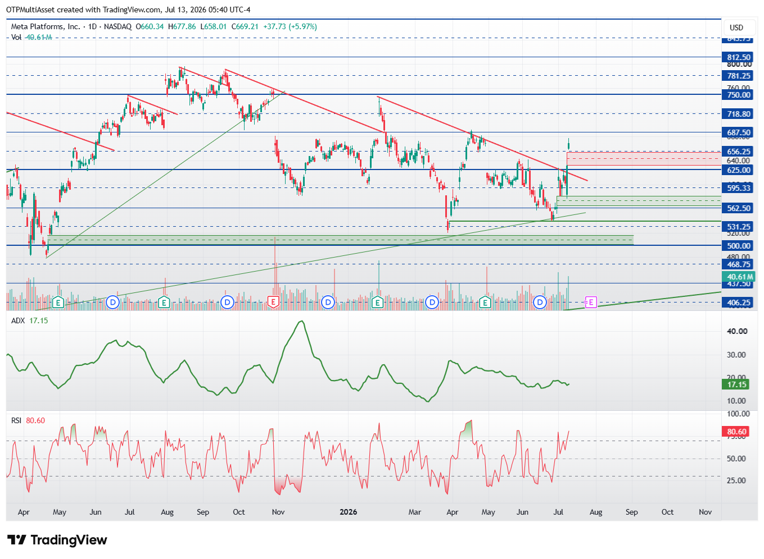The height and width of the screenshot is (559, 764).
Task: Click the 40.61 M volume axis tag
Action: tap(738, 277)
